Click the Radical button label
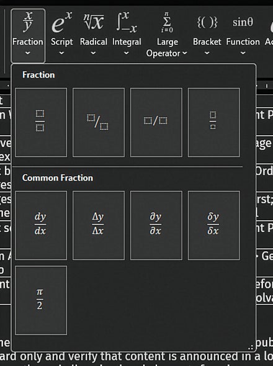273x366 pixels. click(x=94, y=42)
